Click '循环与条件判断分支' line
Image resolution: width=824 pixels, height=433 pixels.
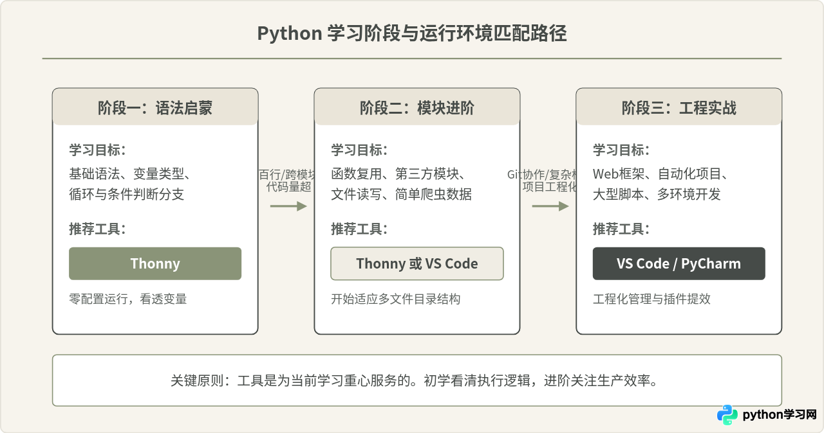127,194
